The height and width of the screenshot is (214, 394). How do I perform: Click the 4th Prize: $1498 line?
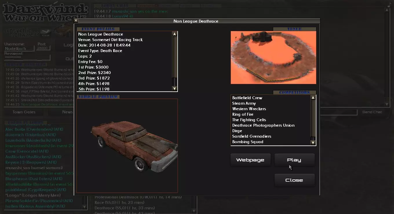(94, 84)
